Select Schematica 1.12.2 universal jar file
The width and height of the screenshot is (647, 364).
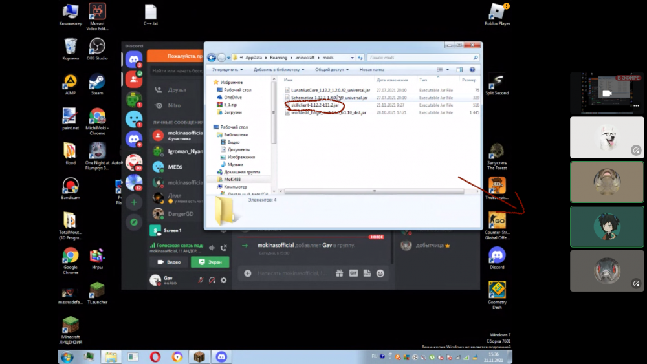tap(329, 98)
